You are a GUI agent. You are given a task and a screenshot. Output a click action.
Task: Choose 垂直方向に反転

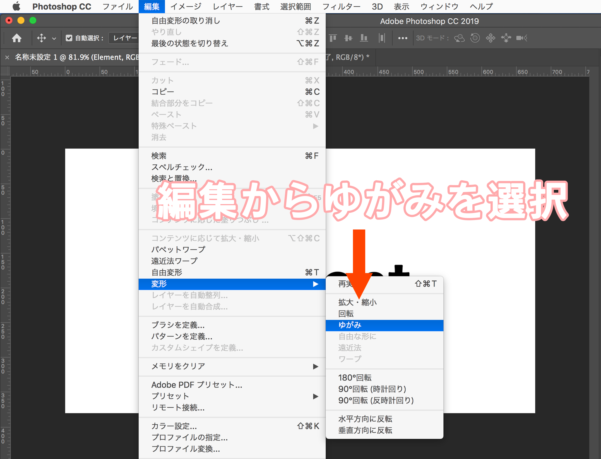384,430
